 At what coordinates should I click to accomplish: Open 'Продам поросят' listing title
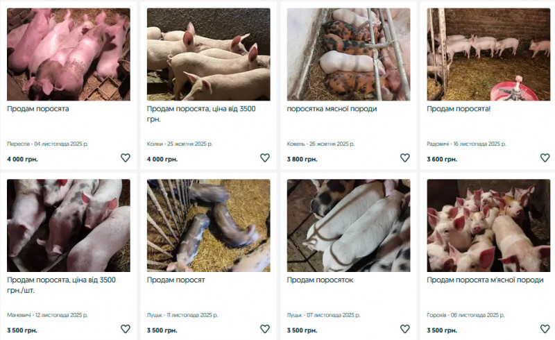tap(176, 280)
